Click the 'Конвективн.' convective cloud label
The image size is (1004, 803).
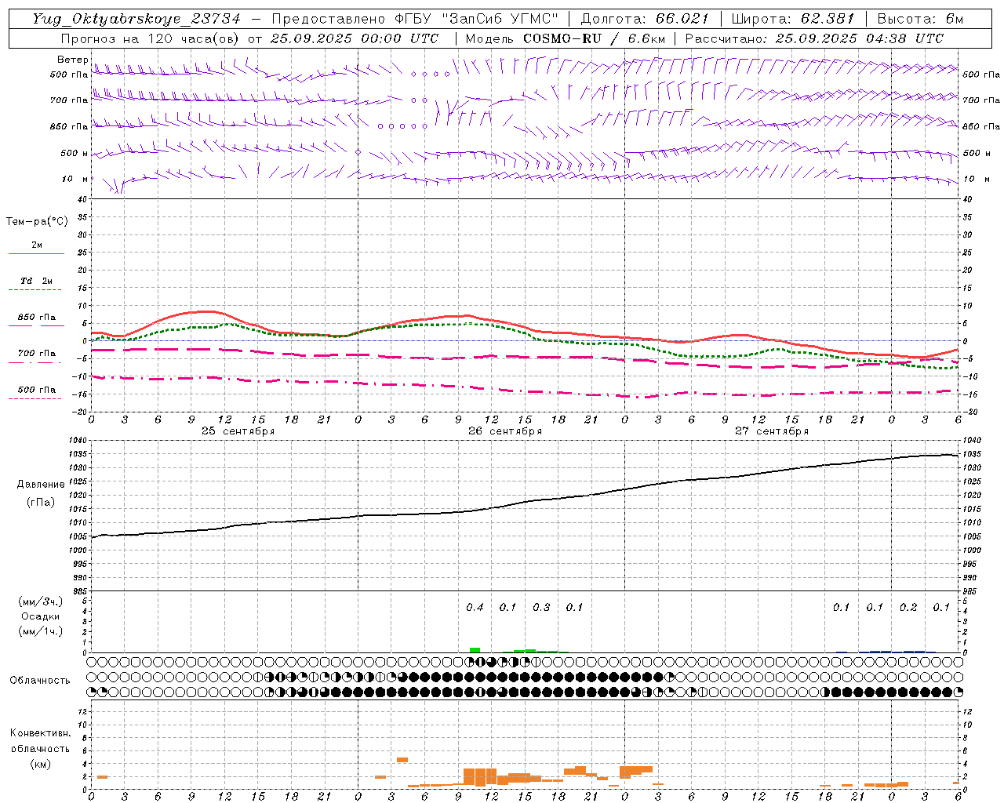40,733
